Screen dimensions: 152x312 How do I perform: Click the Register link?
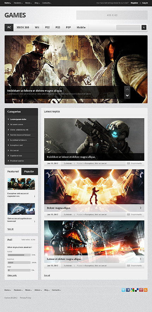coord(135,3)
